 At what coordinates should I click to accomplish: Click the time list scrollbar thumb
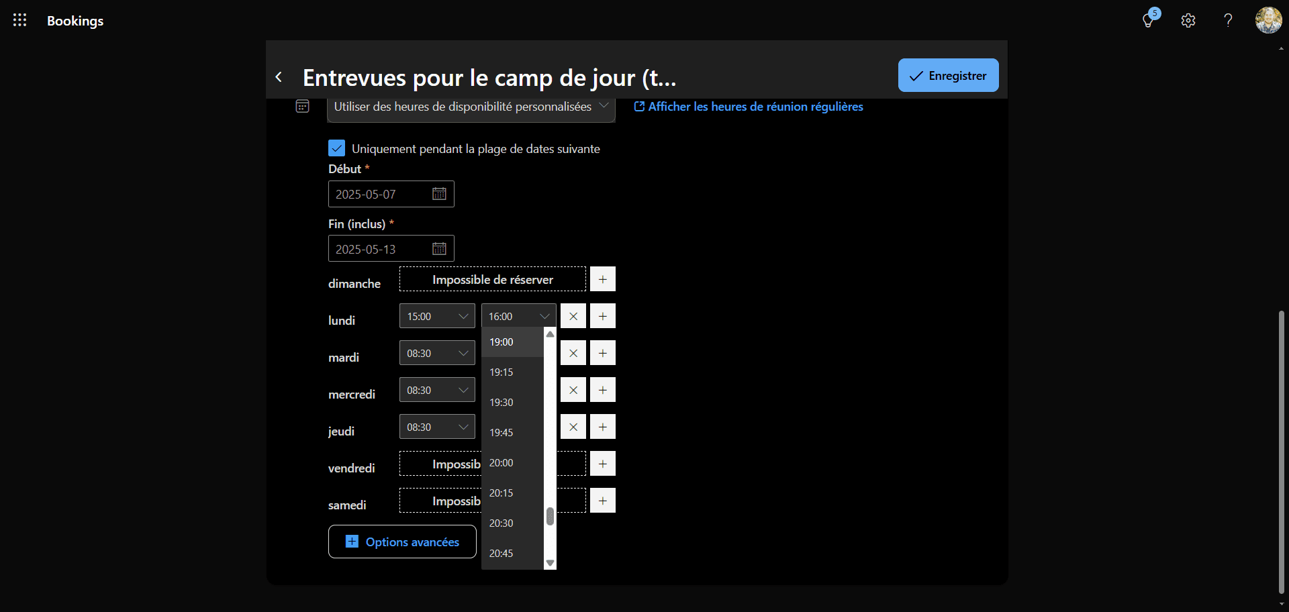tap(550, 516)
